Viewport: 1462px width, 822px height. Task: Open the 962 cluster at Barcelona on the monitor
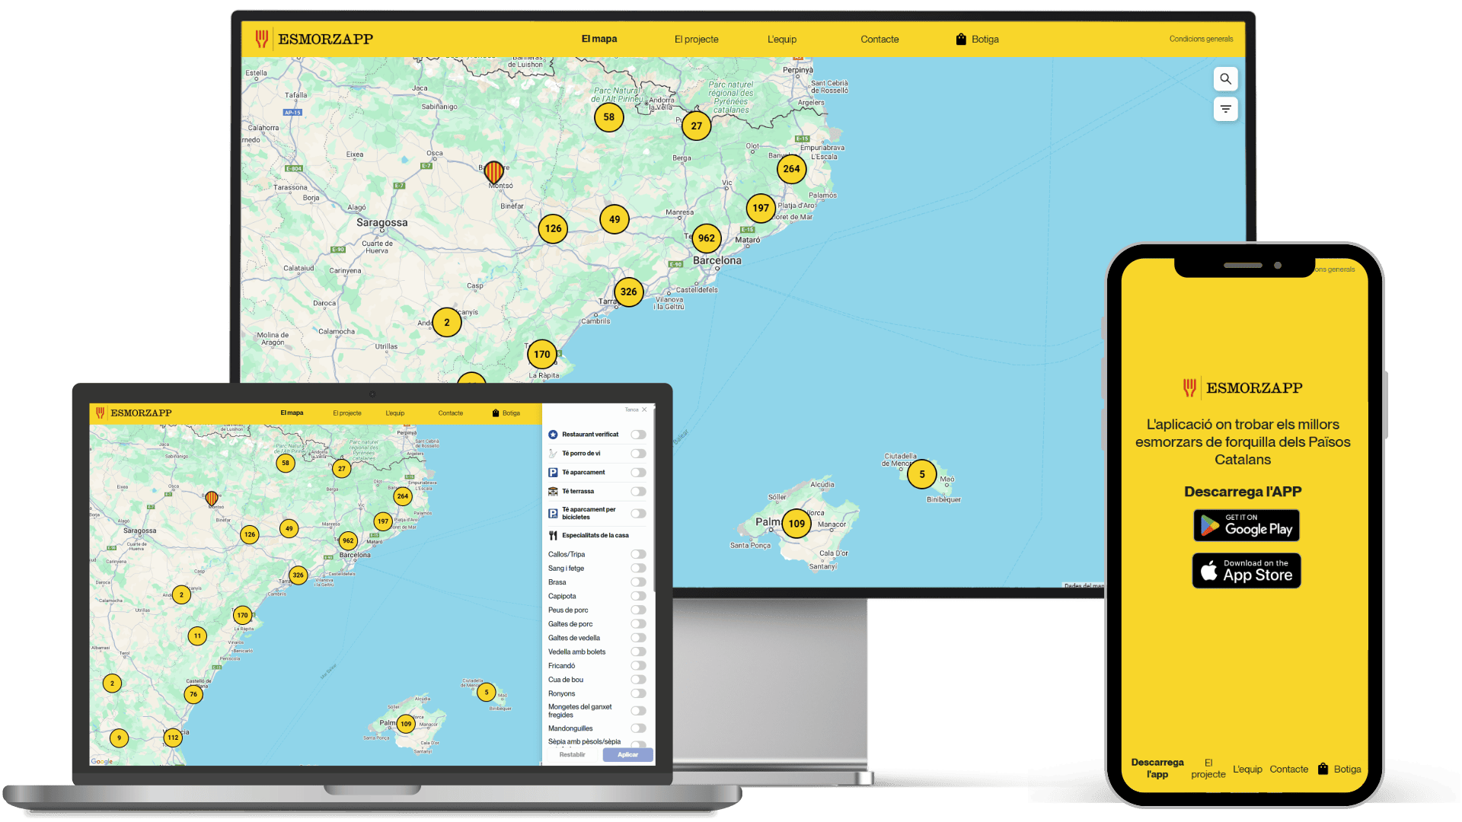[x=707, y=238]
